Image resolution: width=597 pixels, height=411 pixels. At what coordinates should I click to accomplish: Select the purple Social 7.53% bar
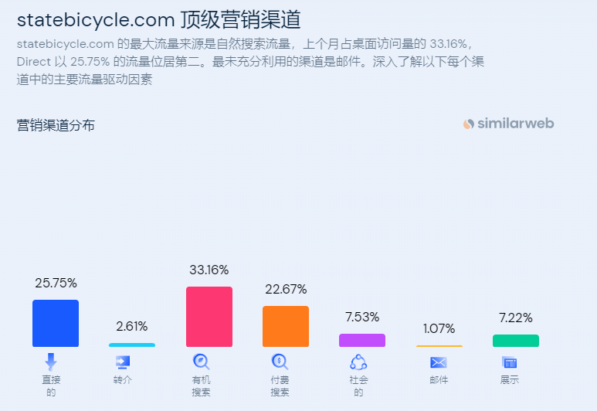(x=362, y=340)
